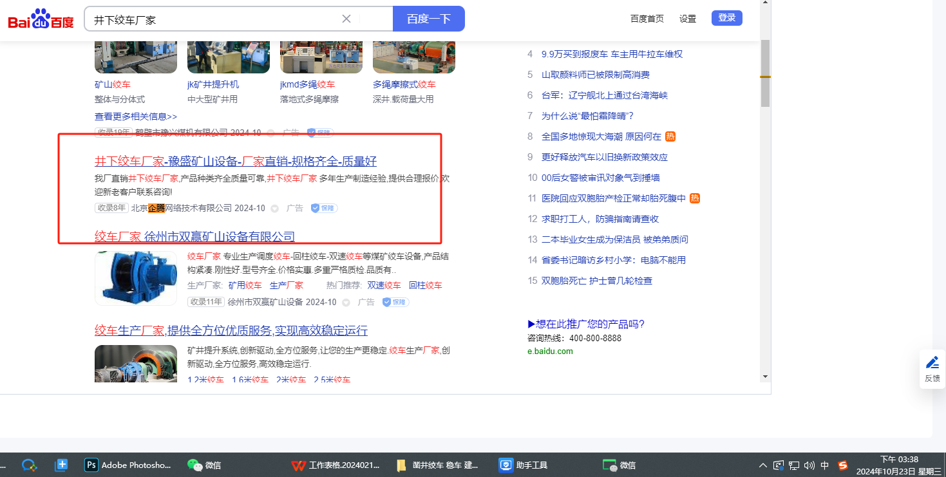Viewport: 946px width, 477px height.
Task: Expand dropdown arrow beside 徐州市双赢矿山设备 2024-10
Action: [346, 303]
